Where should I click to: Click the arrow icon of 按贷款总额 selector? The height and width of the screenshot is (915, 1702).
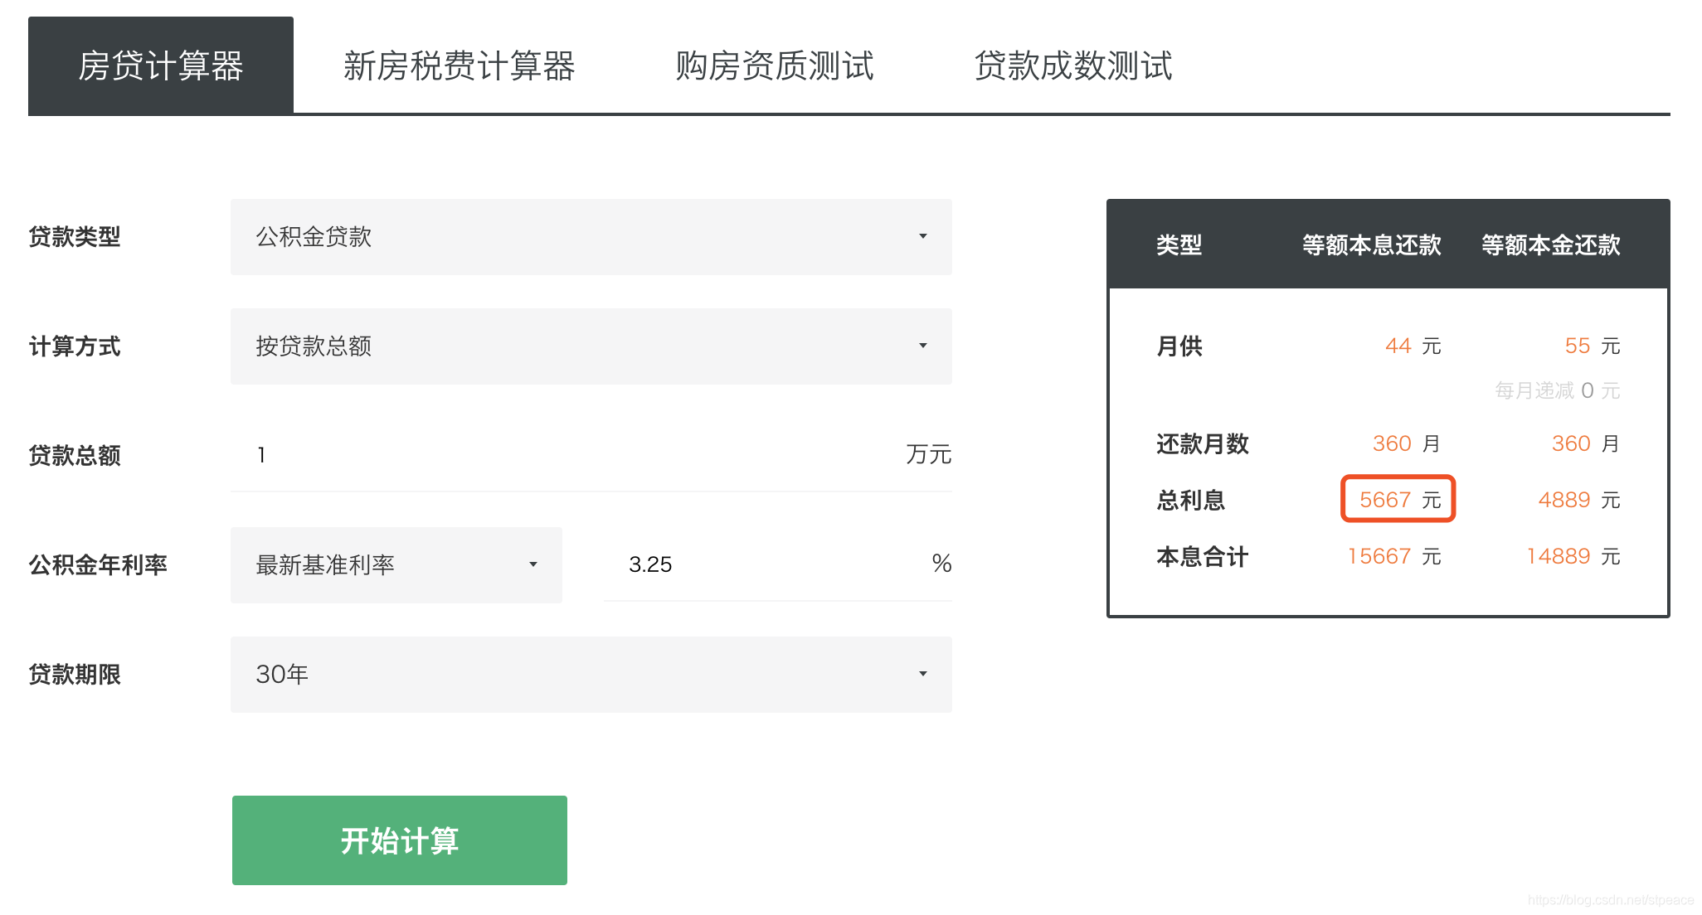(922, 346)
